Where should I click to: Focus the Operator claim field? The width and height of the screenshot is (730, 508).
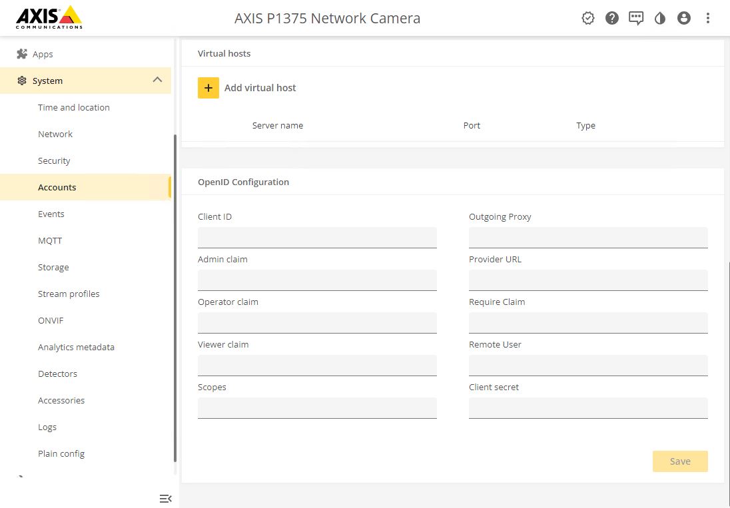click(x=317, y=323)
